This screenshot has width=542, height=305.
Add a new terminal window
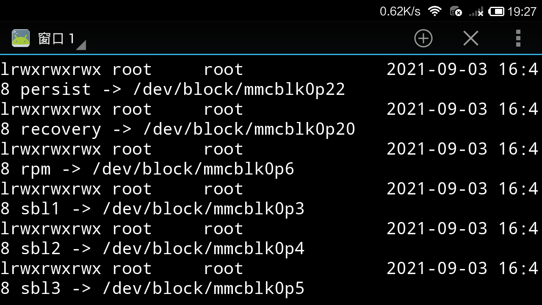click(423, 38)
